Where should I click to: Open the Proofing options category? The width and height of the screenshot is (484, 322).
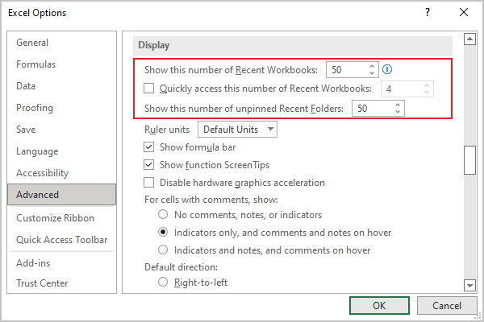(62, 108)
